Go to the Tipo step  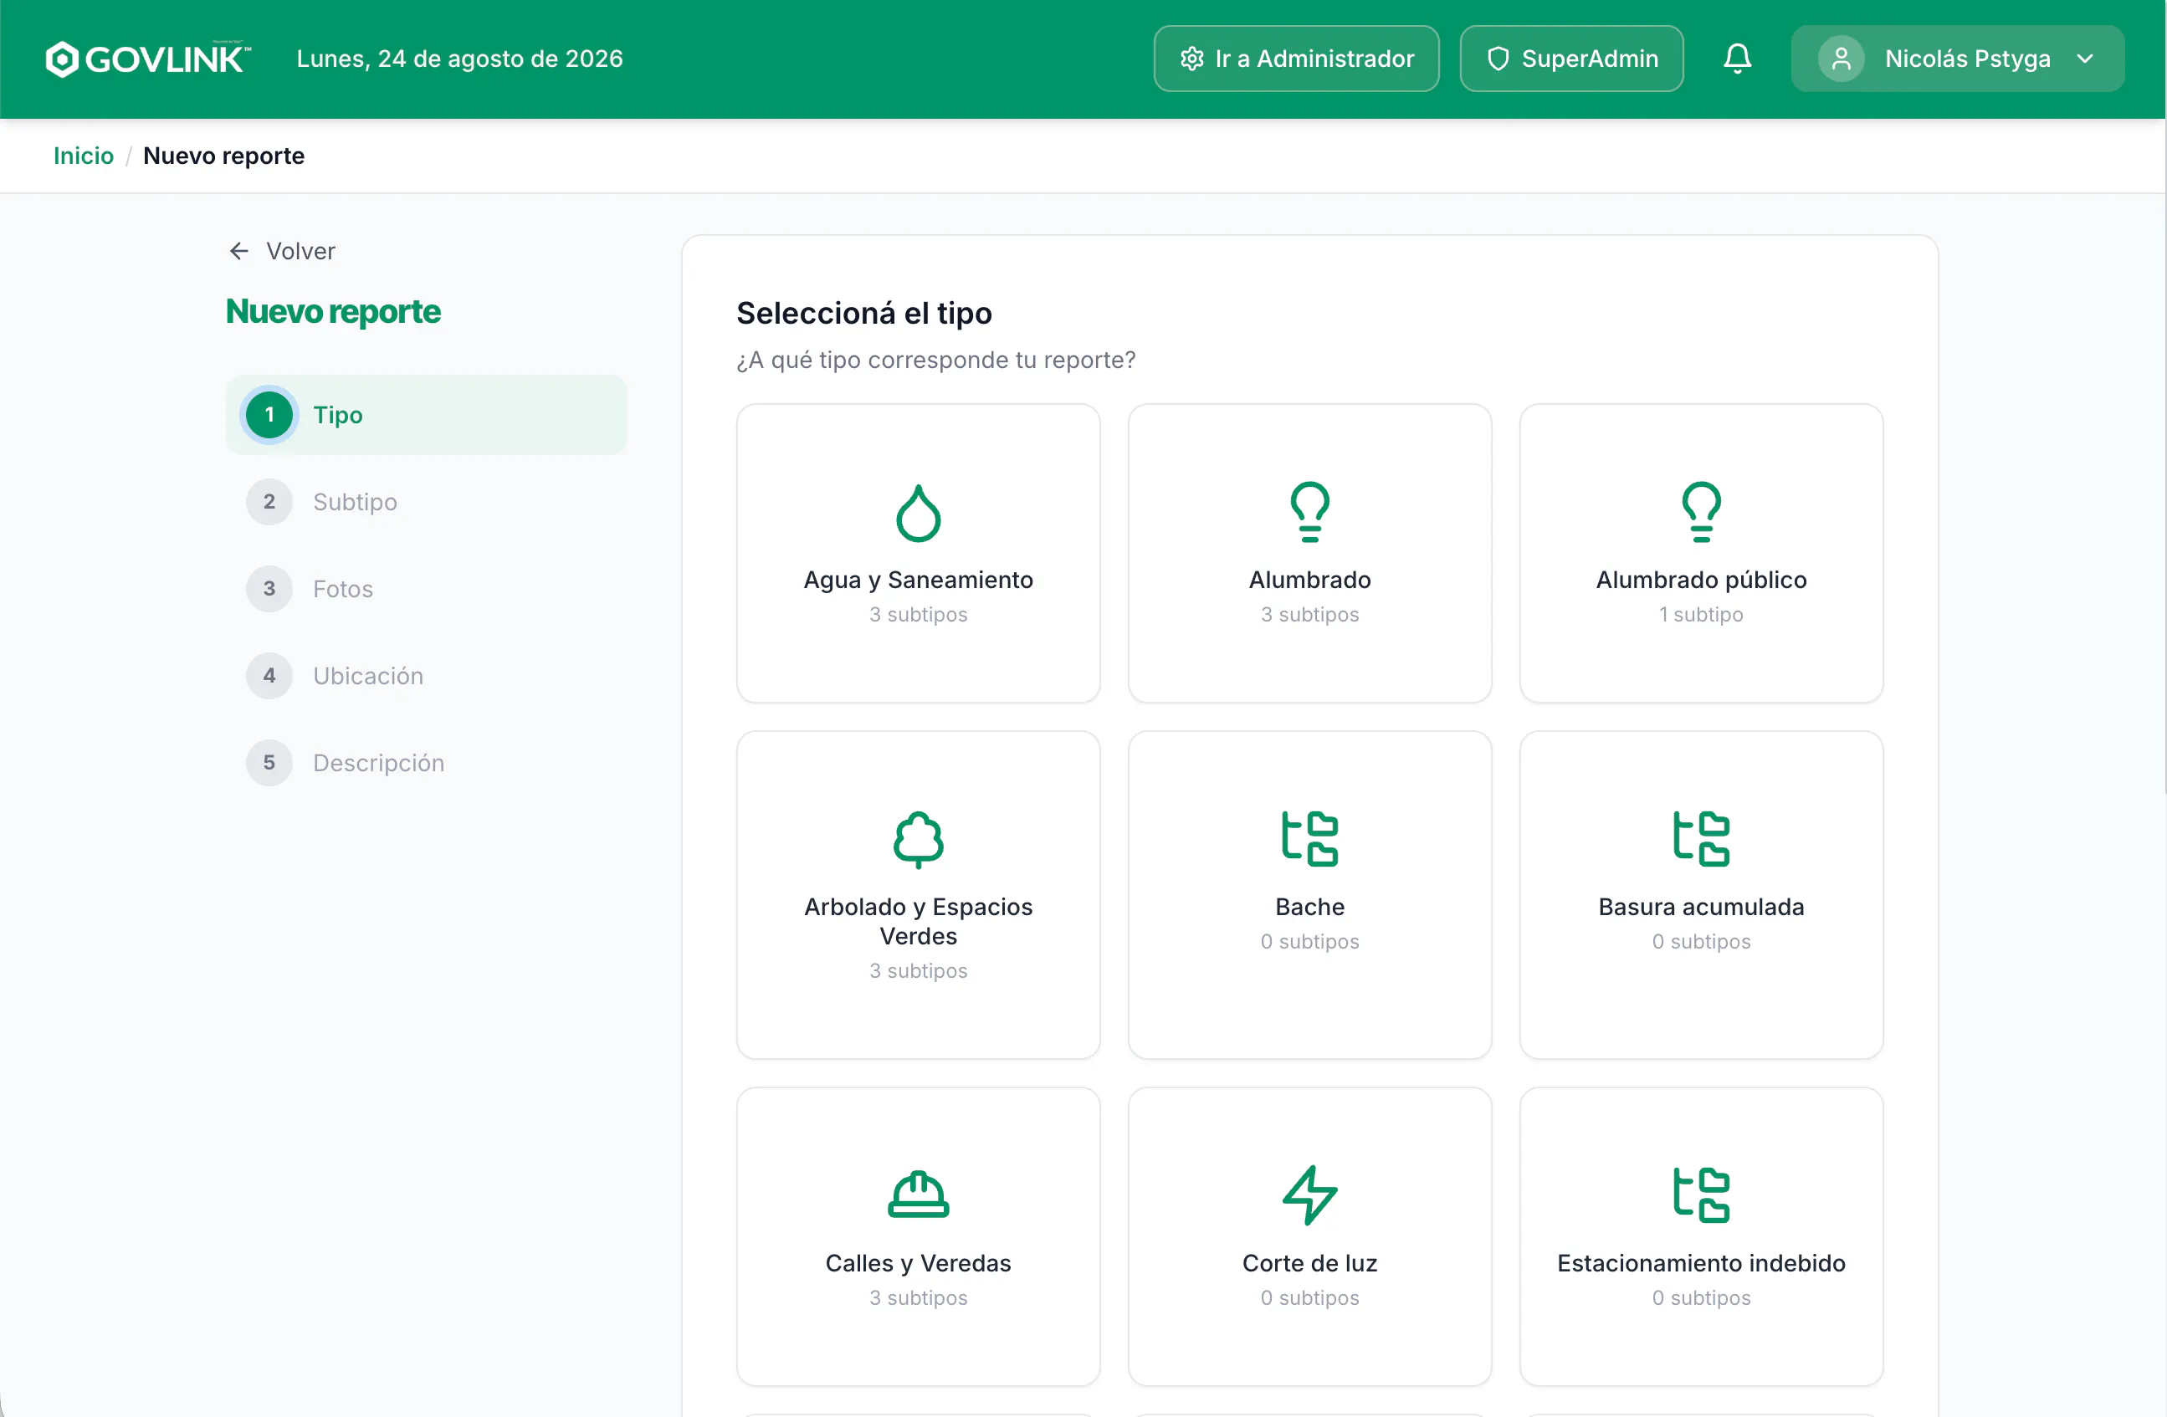tap(426, 415)
